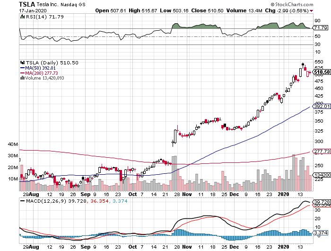Click the 10M volume axis label

point(13,179)
